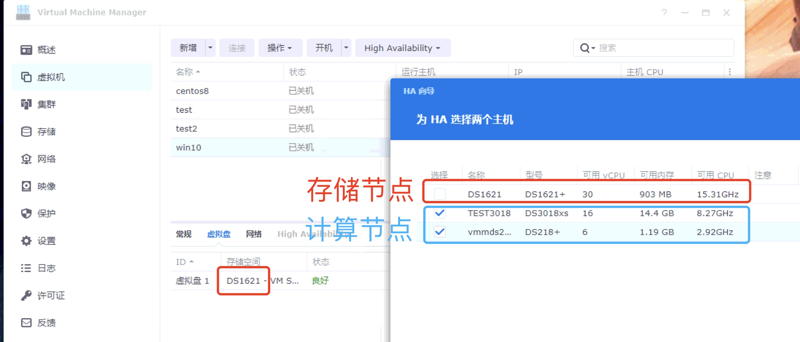The image size is (800, 342).
Task: Expand the 开机 dropdown arrow
Action: [x=346, y=48]
